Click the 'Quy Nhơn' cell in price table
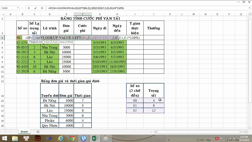The height and width of the screenshot is (142, 252). click(50, 126)
